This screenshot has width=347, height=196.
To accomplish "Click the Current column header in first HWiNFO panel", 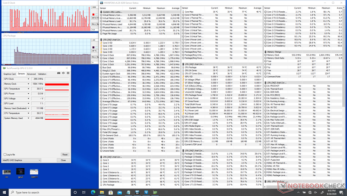I will 133,8.
